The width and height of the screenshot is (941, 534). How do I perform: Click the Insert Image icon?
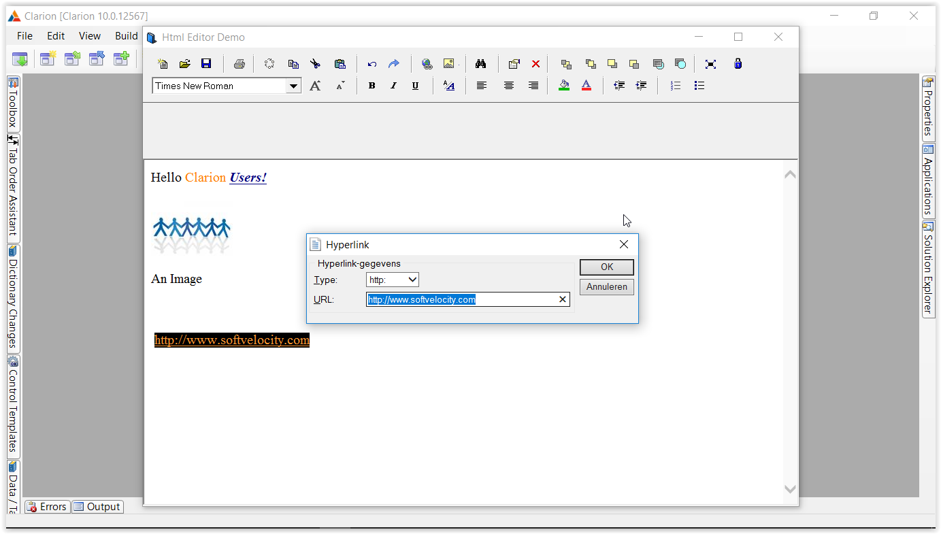tap(448, 64)
